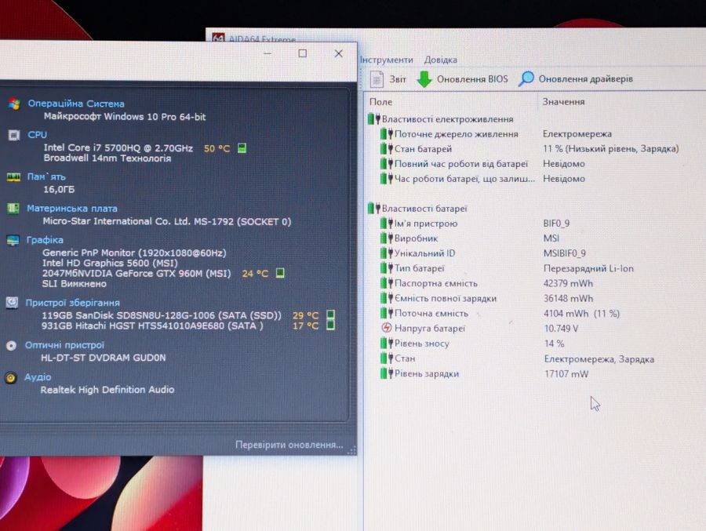Screen dimensions: 706x531
Task: Click the GPU temperature indicator next to 24 °C
Action: 280,273
